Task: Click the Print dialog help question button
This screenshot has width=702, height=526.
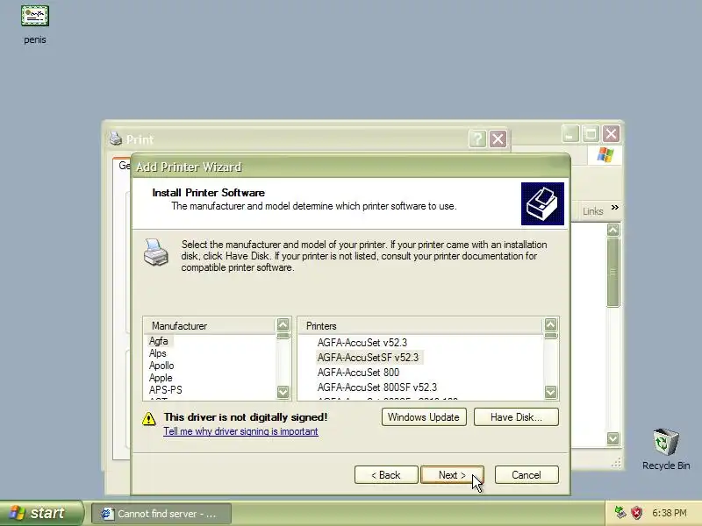Action: [x=477, y=139]
